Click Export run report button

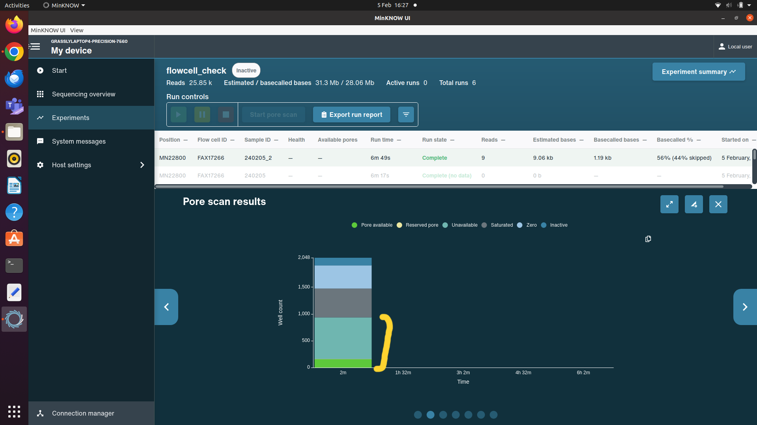coord(352,115)
